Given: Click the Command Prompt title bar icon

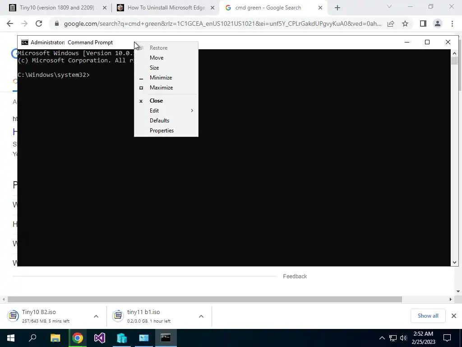Looking at the screenshot, I should [25, 42].
